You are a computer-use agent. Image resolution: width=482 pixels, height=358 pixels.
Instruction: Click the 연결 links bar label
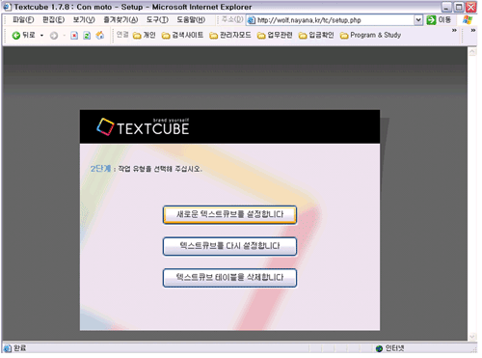(x=122, y=35)
